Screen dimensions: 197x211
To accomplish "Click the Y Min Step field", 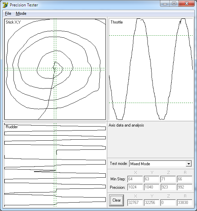I will tap(152, 179).
